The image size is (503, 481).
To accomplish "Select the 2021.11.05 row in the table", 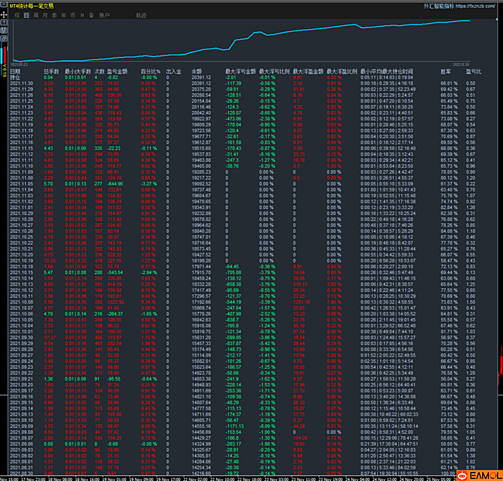I will click(x=22, y=184).
